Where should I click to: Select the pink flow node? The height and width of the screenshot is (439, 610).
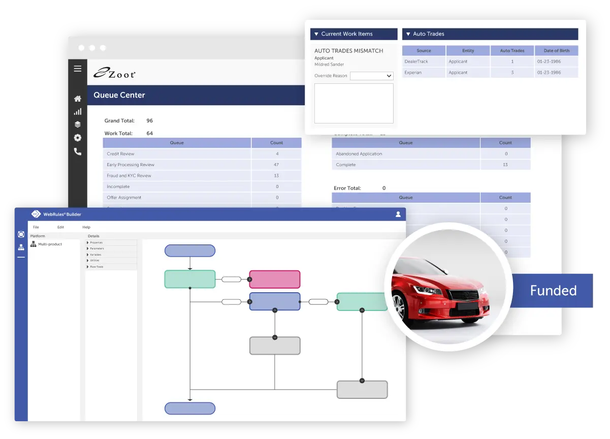click(x=275, y=279)
